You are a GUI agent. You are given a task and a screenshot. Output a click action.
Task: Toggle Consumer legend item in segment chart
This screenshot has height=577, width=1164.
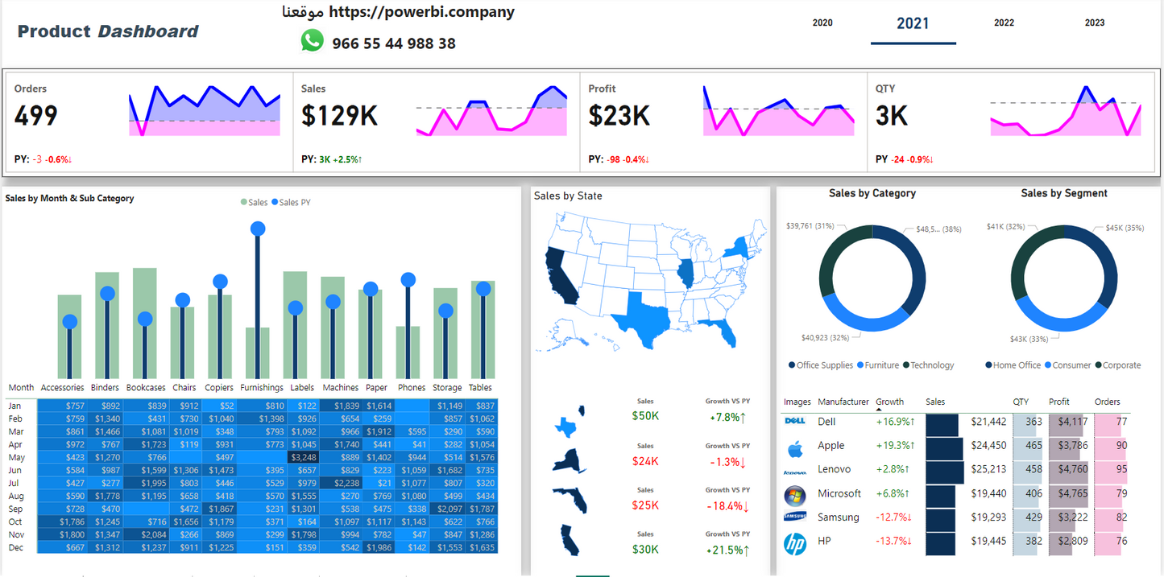(x=1071, y=365)
